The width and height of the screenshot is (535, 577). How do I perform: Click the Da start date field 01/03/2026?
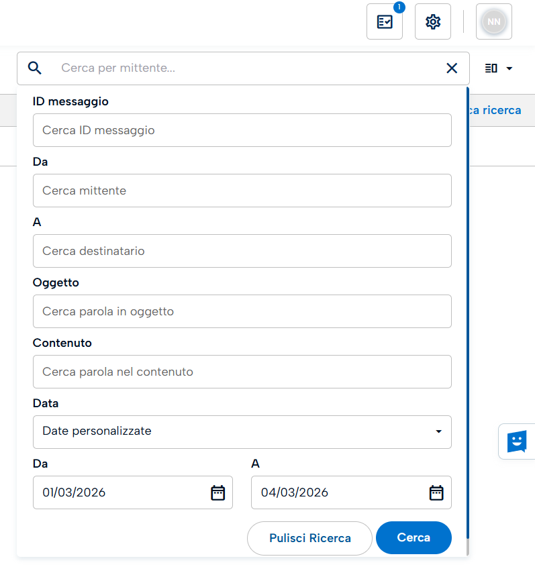[x=121, y=492]
